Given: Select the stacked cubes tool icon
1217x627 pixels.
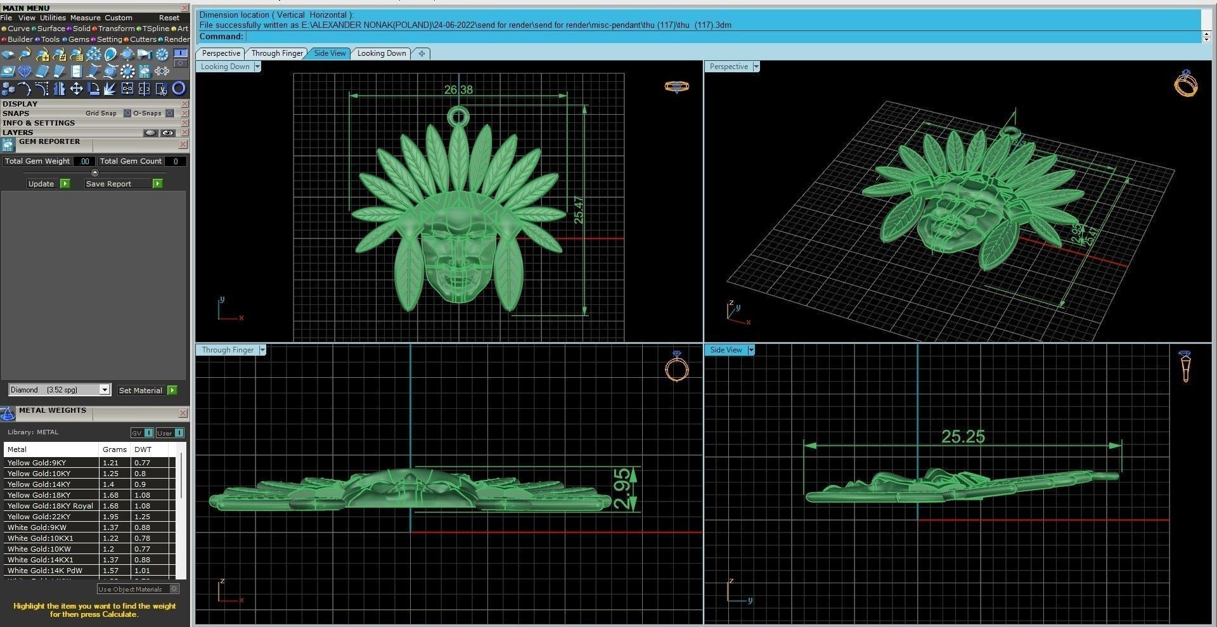Looking at the screenshot, I should pos(8,89).
